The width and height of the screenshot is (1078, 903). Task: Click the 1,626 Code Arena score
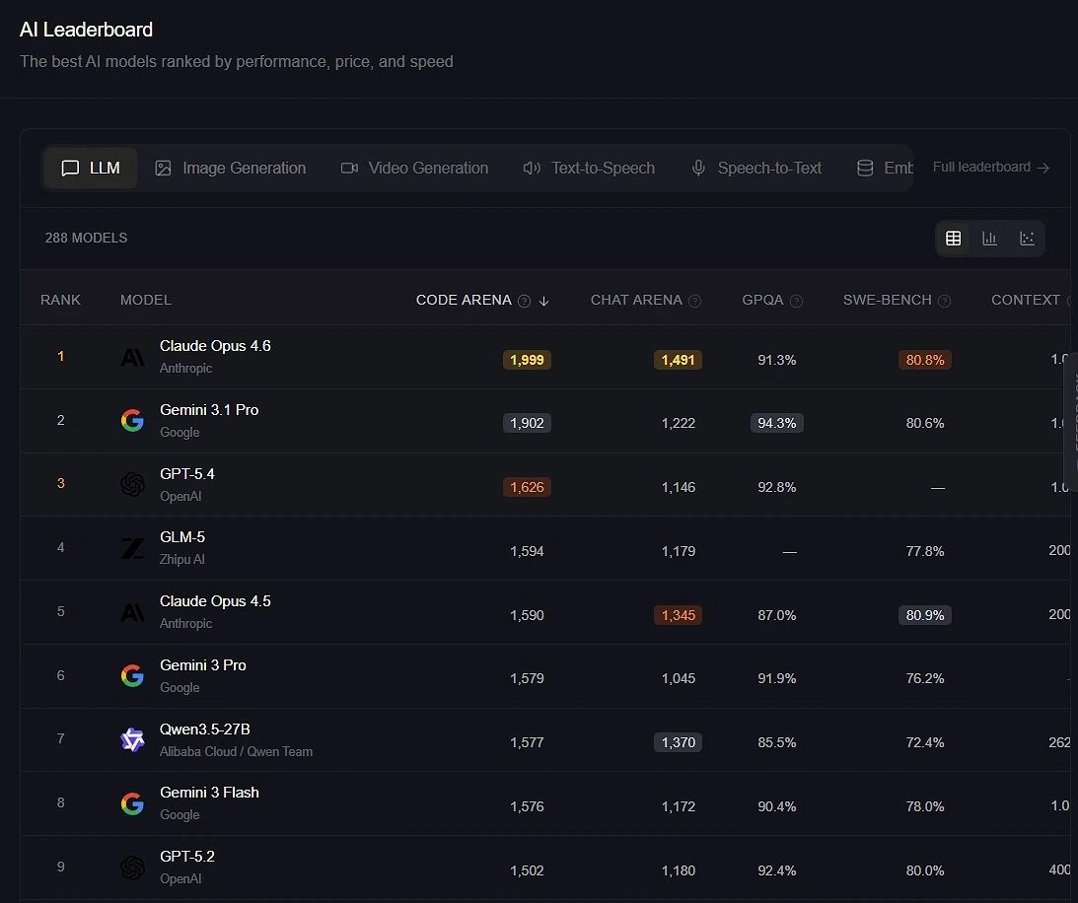(x=527, y=487)
